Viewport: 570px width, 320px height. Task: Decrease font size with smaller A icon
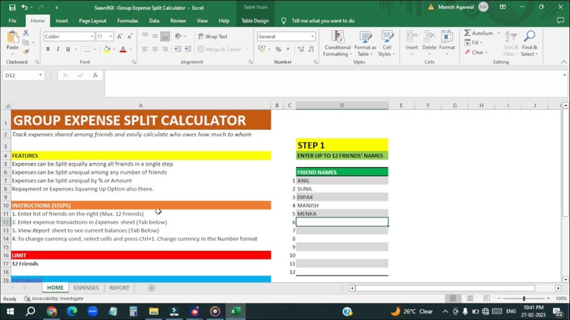[130, 37]
